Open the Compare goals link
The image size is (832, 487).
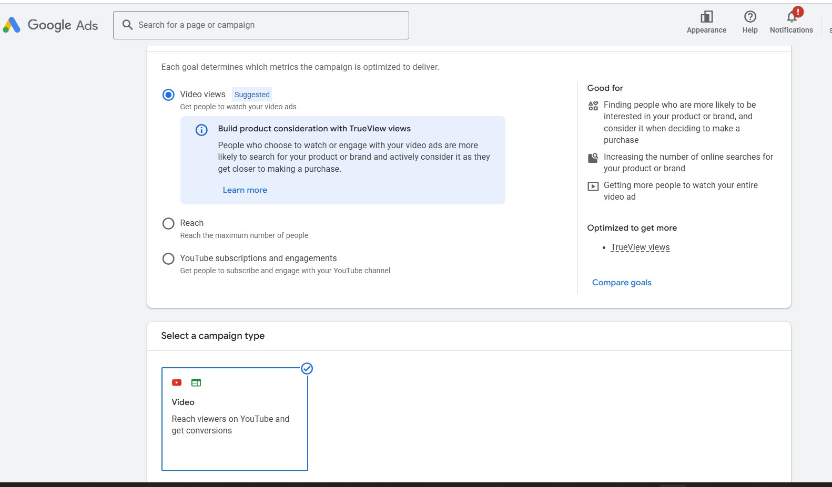[622, 283]
